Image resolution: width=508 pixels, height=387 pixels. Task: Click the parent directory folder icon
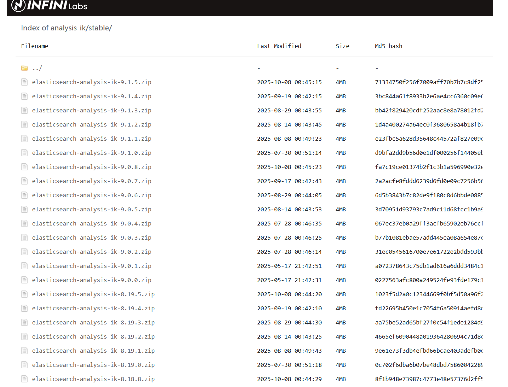pyautogui.click(x=24, y=68)
